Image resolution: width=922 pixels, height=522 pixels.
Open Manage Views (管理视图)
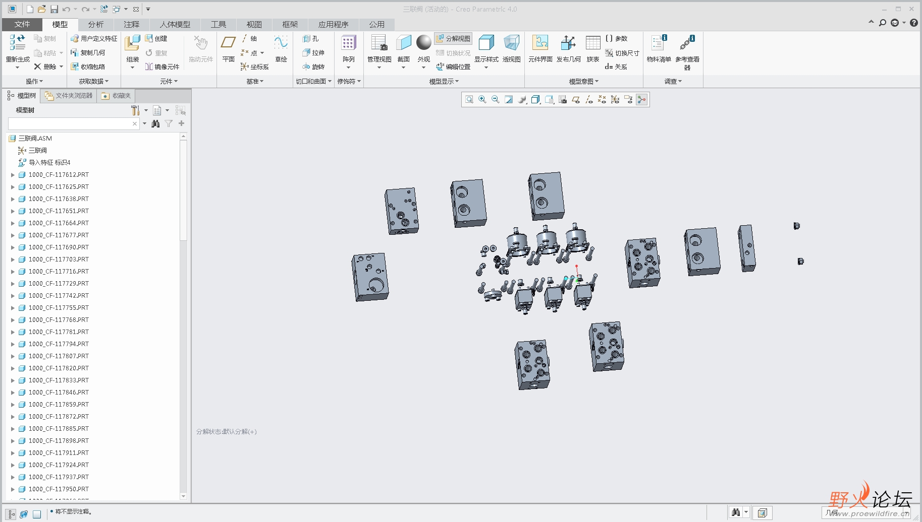pyautogui.click(x=379, y=43)
